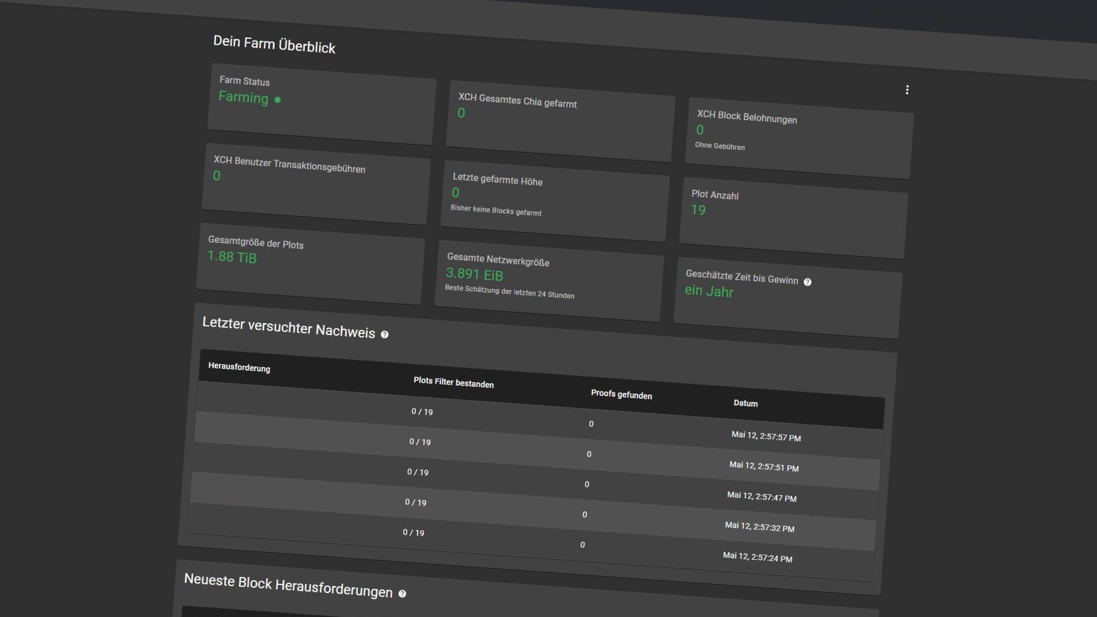
Task: Click the Datum column header
Action: coord(745,403)
